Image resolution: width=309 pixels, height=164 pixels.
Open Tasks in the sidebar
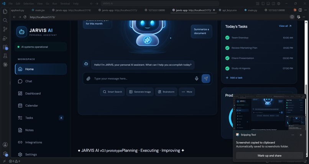[40, 118]
